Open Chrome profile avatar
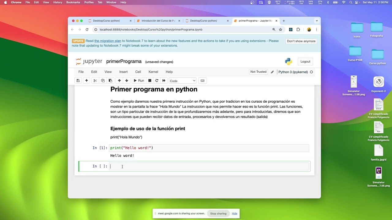Viewport: 392px width, 220px height. 309,30
